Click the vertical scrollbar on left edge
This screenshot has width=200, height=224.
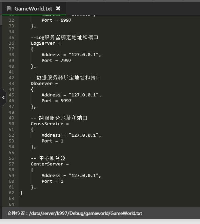click(x=1, y=20)
